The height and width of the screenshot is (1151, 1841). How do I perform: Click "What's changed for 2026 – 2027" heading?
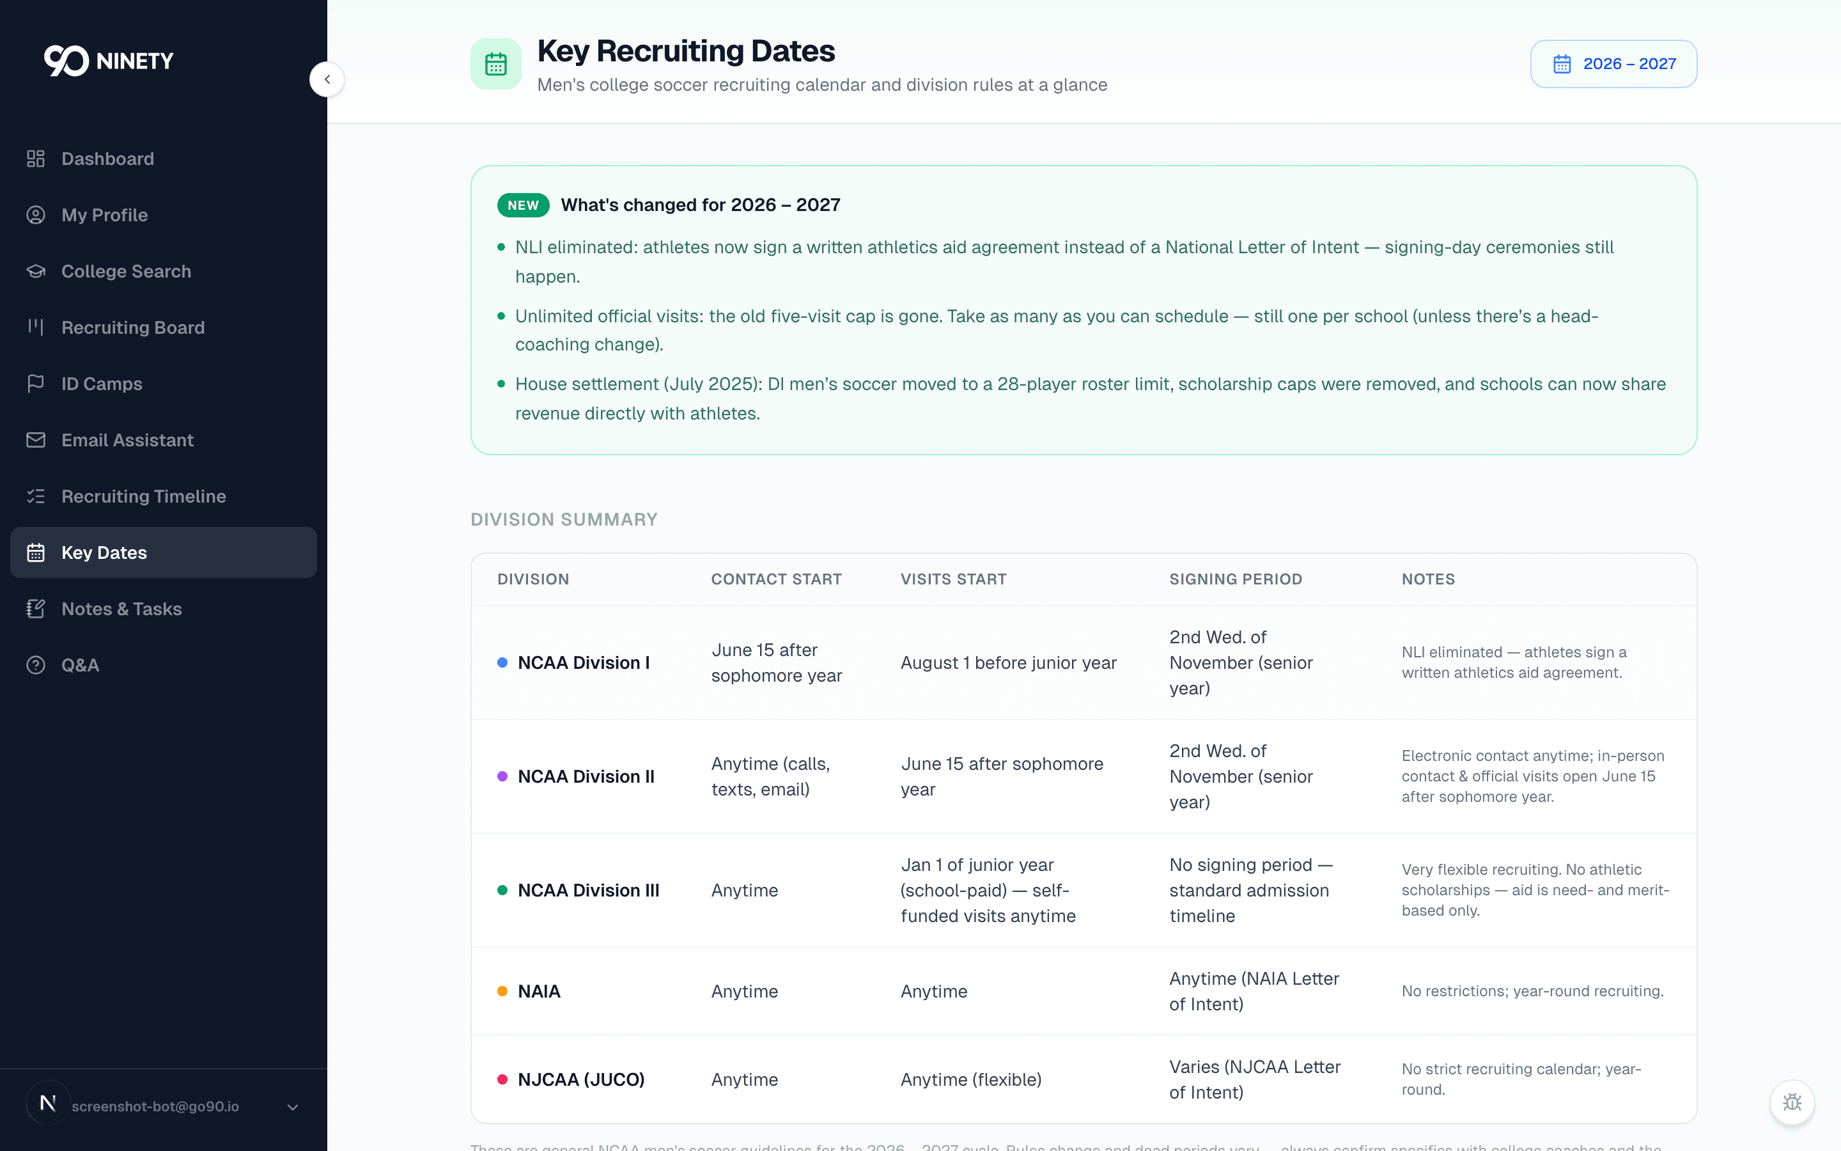(x=701, y=205)
